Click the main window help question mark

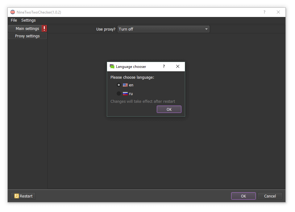pyautogui.click(x=264, y=12)
